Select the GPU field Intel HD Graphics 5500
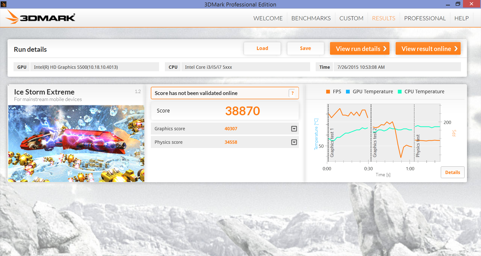Screen dimensions: 481x256 pyautogui.click(x=94, y=67)
